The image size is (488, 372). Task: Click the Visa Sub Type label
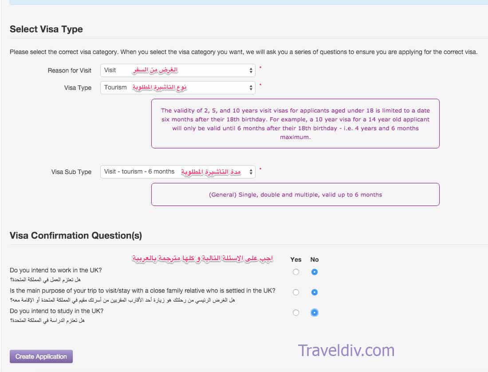pyautogui.click(x=71, y=172)
